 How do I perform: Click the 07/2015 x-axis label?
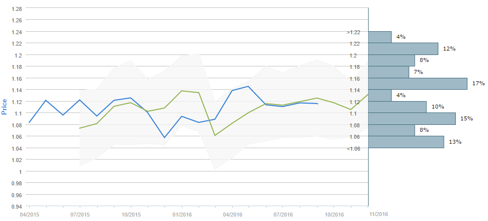pos(79,215)
